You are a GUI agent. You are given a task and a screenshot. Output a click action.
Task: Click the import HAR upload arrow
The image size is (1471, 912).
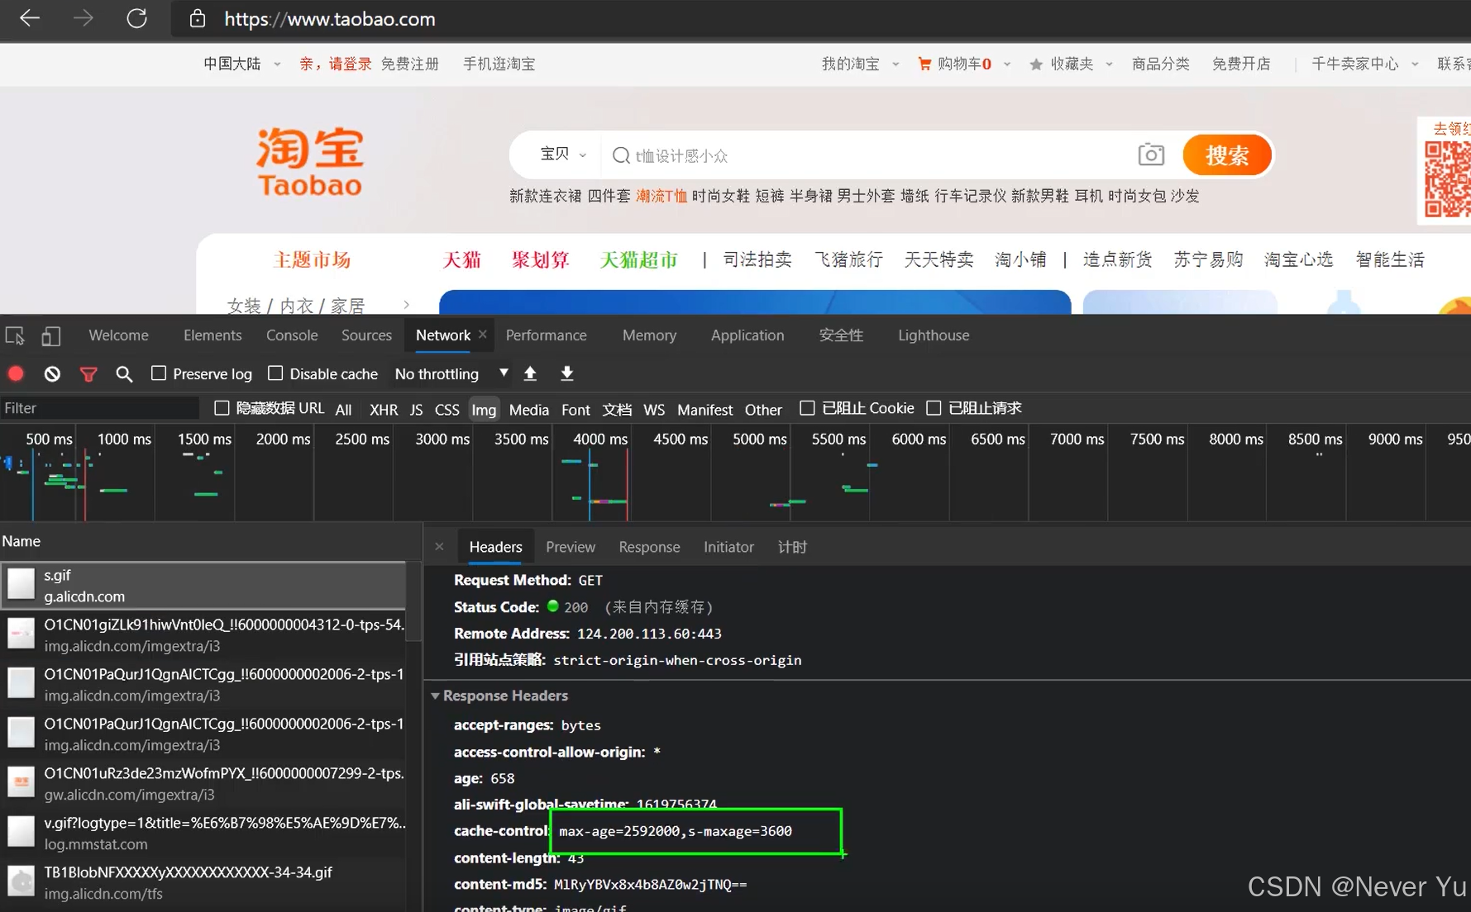click(530, 373)
